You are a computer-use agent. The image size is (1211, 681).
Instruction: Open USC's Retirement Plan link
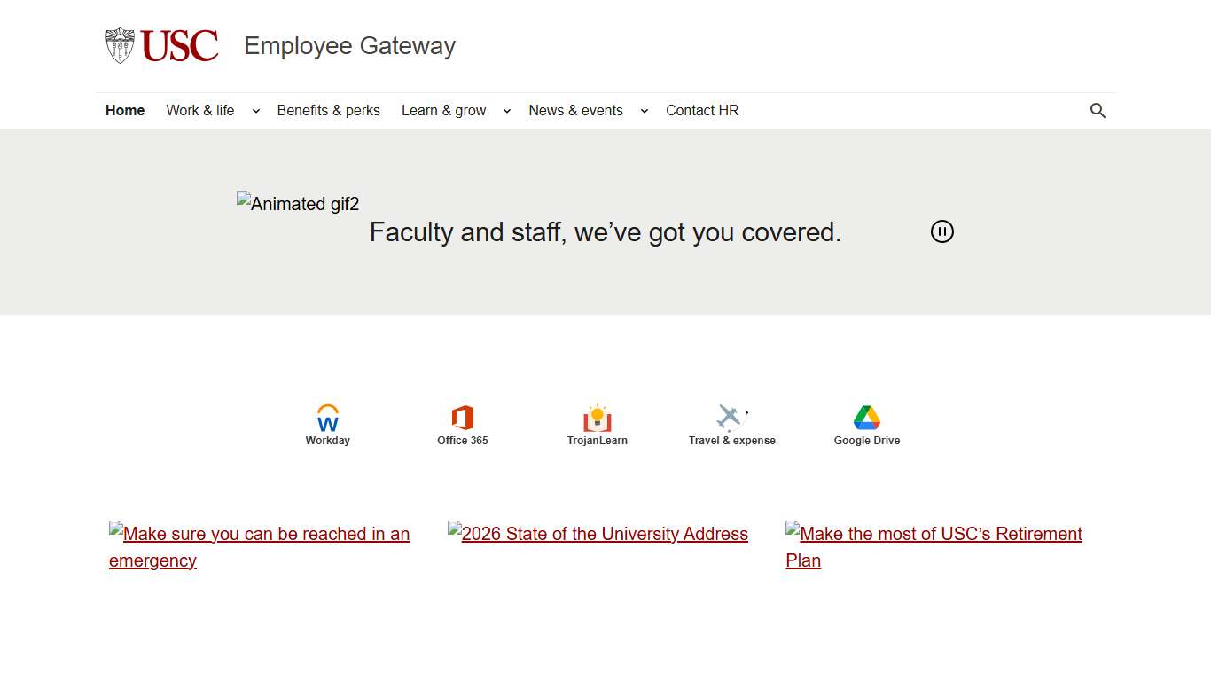tap(934, 546)
